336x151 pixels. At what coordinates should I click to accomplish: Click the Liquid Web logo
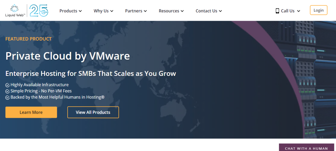click(15, 11)
